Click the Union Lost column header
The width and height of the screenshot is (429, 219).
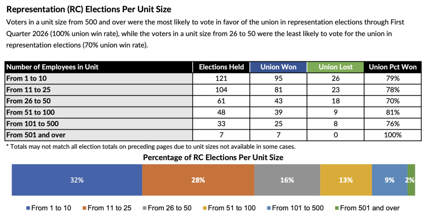[335, 67]
